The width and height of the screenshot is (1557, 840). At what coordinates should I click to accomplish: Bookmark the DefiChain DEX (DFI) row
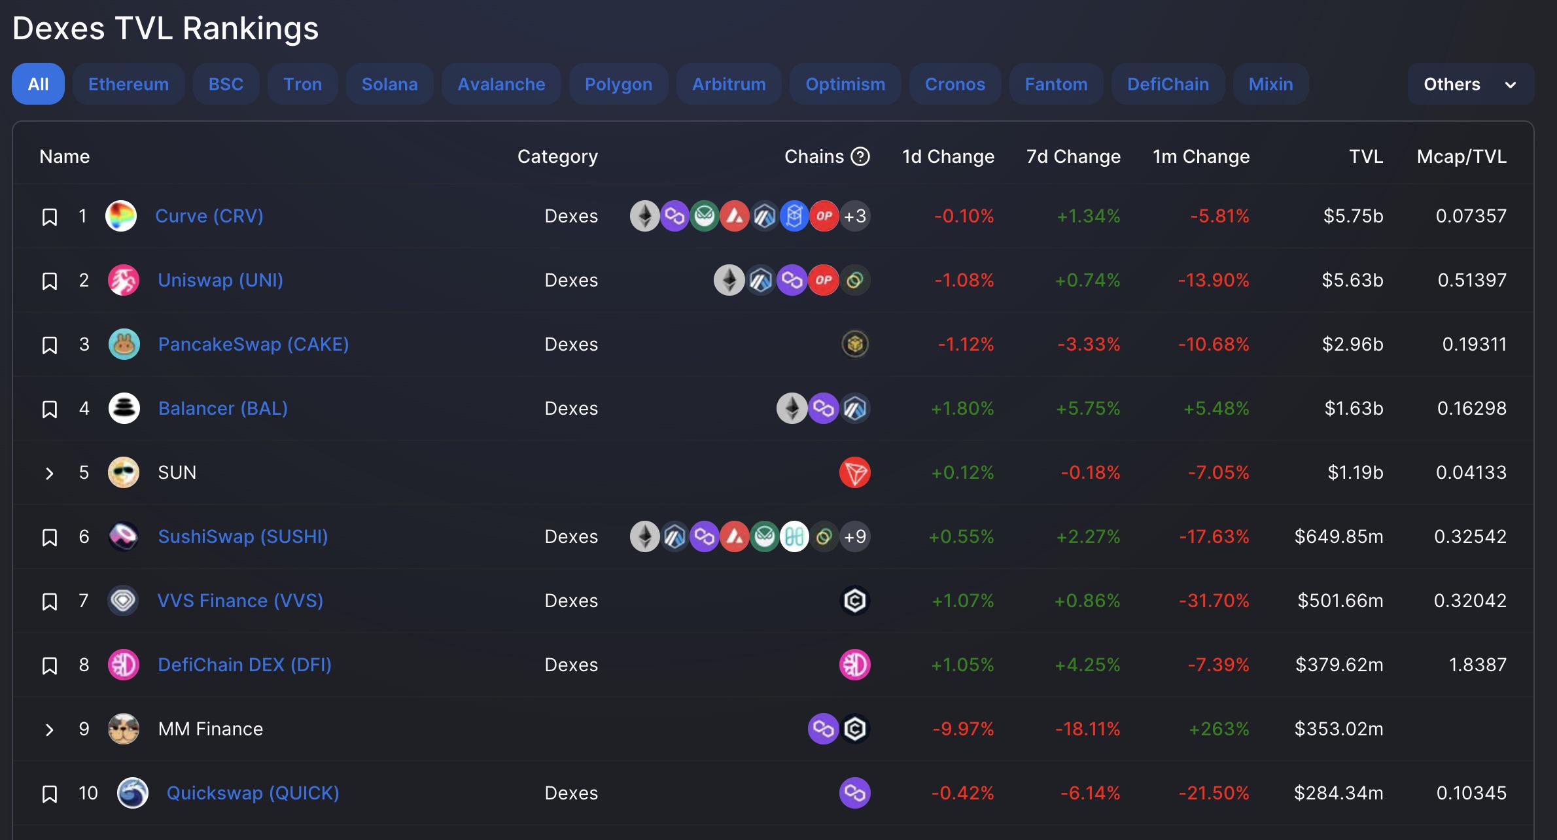[50, 666]
